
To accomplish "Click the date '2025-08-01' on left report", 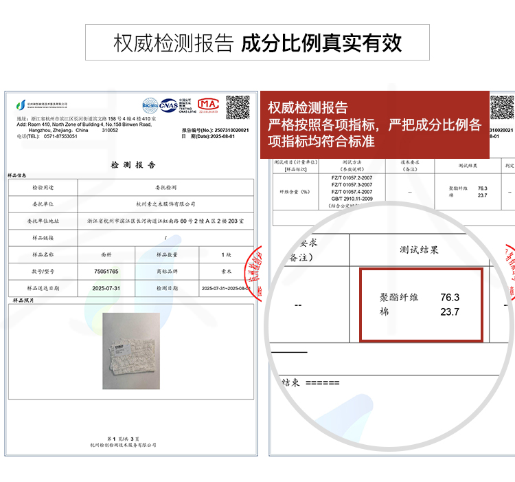I will coord(222,136).
